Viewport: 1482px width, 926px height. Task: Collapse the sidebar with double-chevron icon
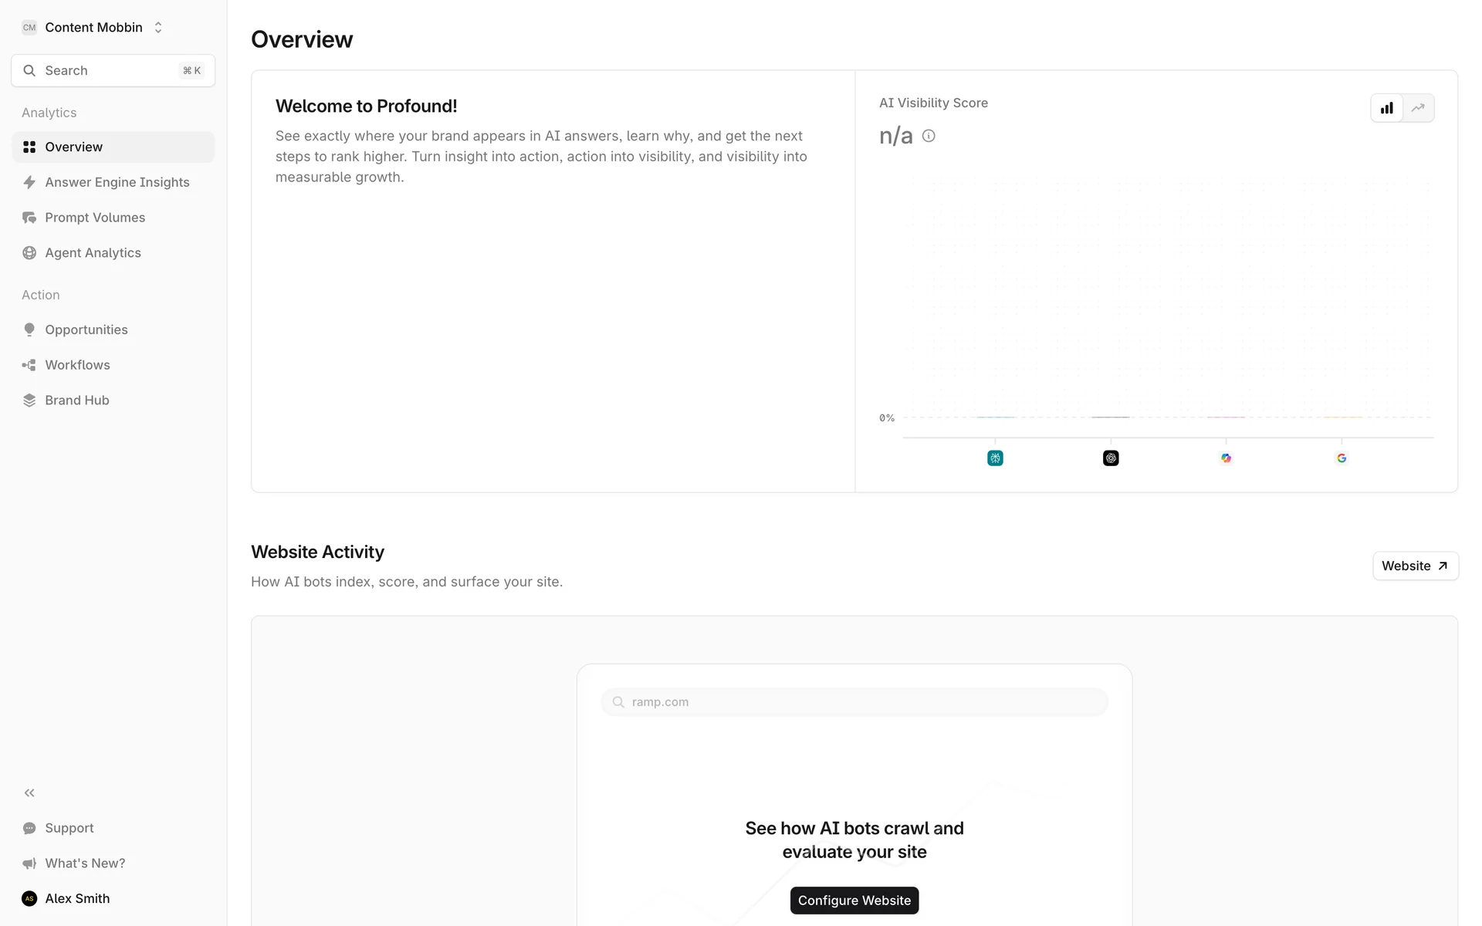click(x=29, y=793)
